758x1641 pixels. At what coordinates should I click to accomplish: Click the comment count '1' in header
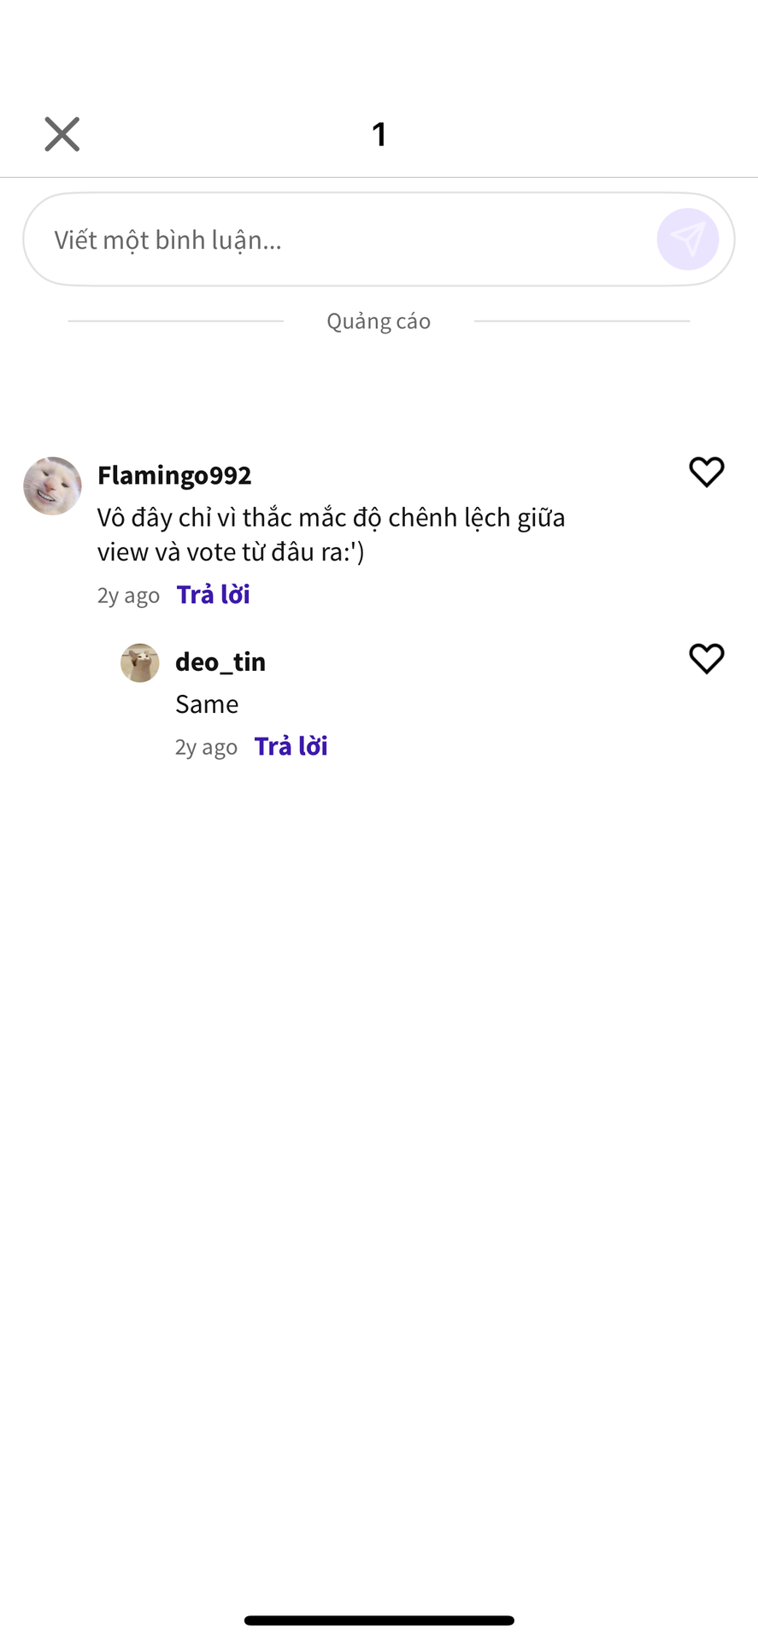(379, 134)
